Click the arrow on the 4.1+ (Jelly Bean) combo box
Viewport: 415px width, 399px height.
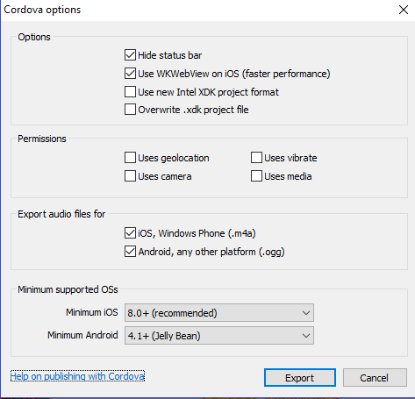[x=306, y=336]
